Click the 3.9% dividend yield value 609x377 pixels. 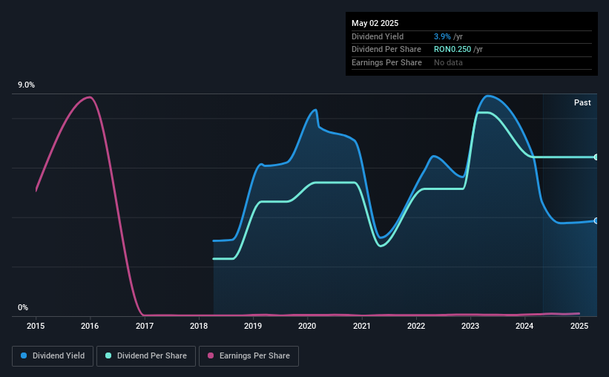pyautogui.click(x=442, y=36)
